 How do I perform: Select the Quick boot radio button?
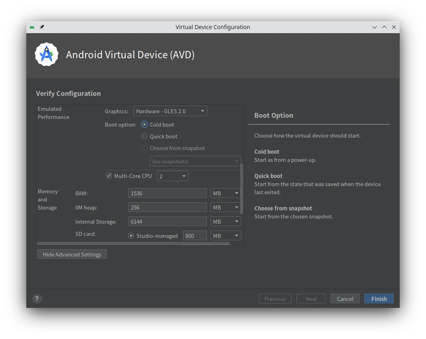pos(144,136)
